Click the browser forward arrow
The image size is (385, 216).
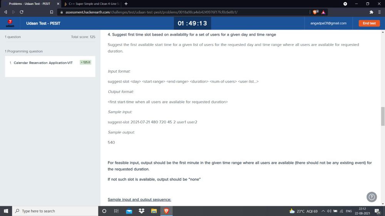coord(13,12)
